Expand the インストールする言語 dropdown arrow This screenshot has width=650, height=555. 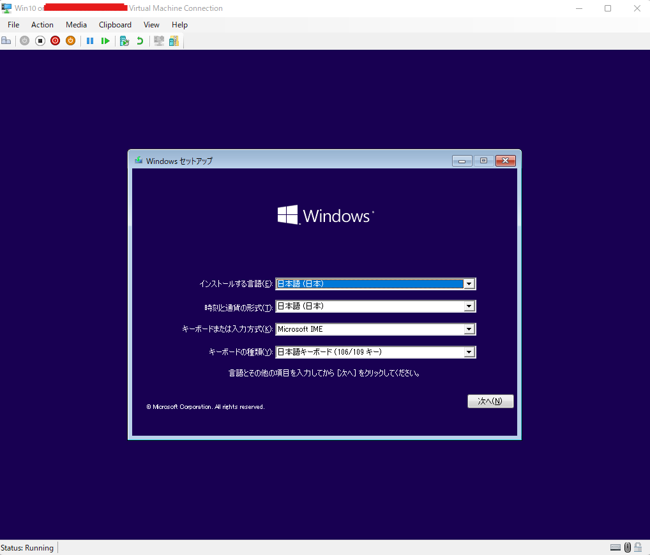click(x=469, y=284)
